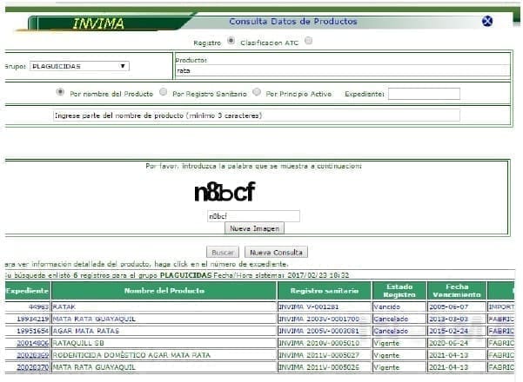Click the Nueva Consulta button
Image resolution: width=523 pixels, height=382 pixels.
pyautogui.click(x=276, y=253)
